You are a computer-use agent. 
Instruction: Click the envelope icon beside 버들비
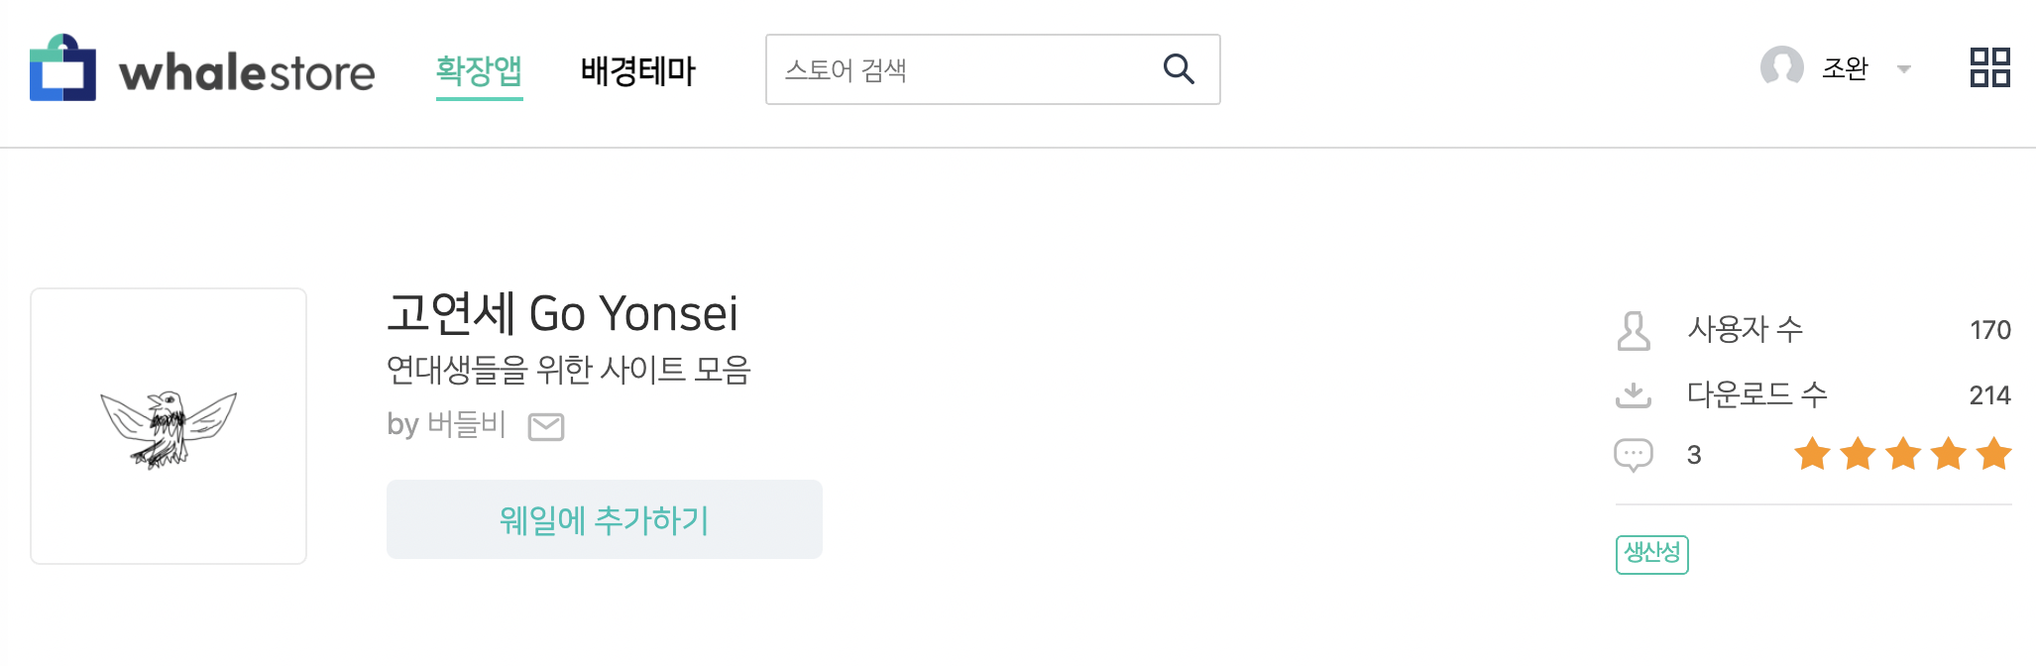point(546,427)
